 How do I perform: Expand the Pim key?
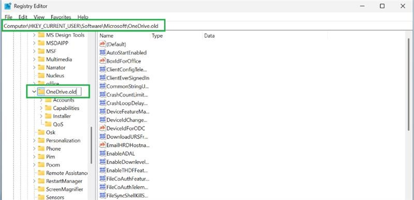[x=34, y=157]
